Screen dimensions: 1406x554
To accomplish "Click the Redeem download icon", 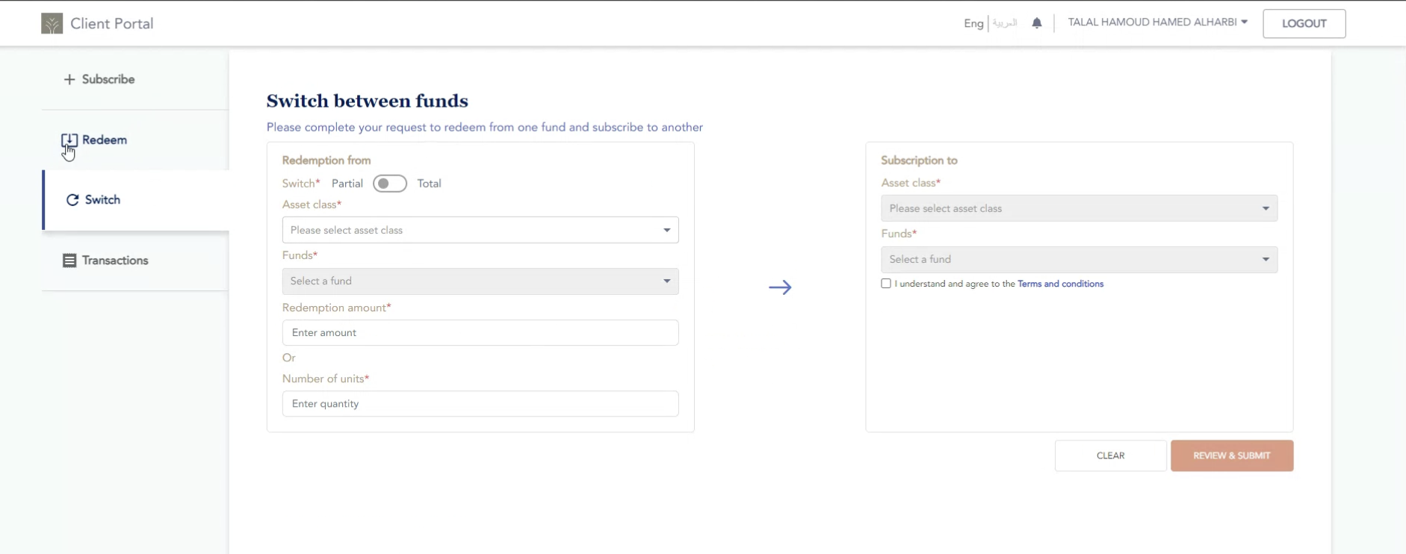I will coord(69,140).
